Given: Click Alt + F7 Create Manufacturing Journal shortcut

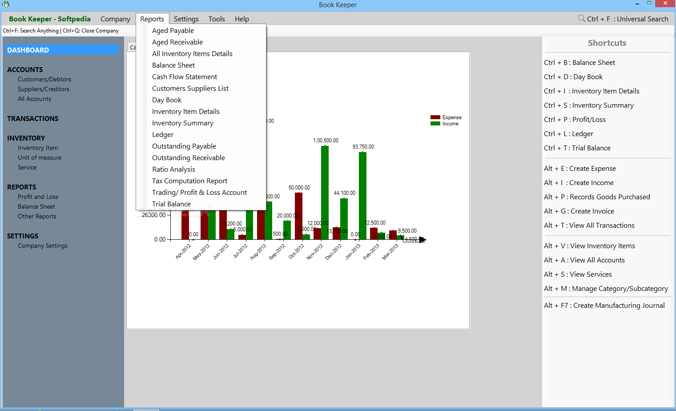Looking at the screenshot, I should coord(604,305).
